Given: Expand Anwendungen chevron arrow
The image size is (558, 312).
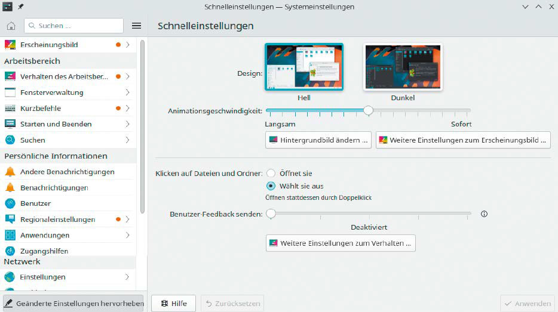Looking at the screenshot, I should [x=127, y=235].
